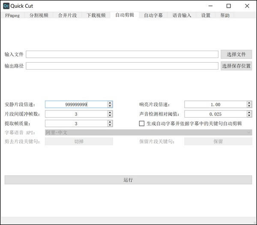Enable 生成自动字幕 keyword auto-cut checkbox
This screenshot has width=257, height=225.
[x=142, y=124]
